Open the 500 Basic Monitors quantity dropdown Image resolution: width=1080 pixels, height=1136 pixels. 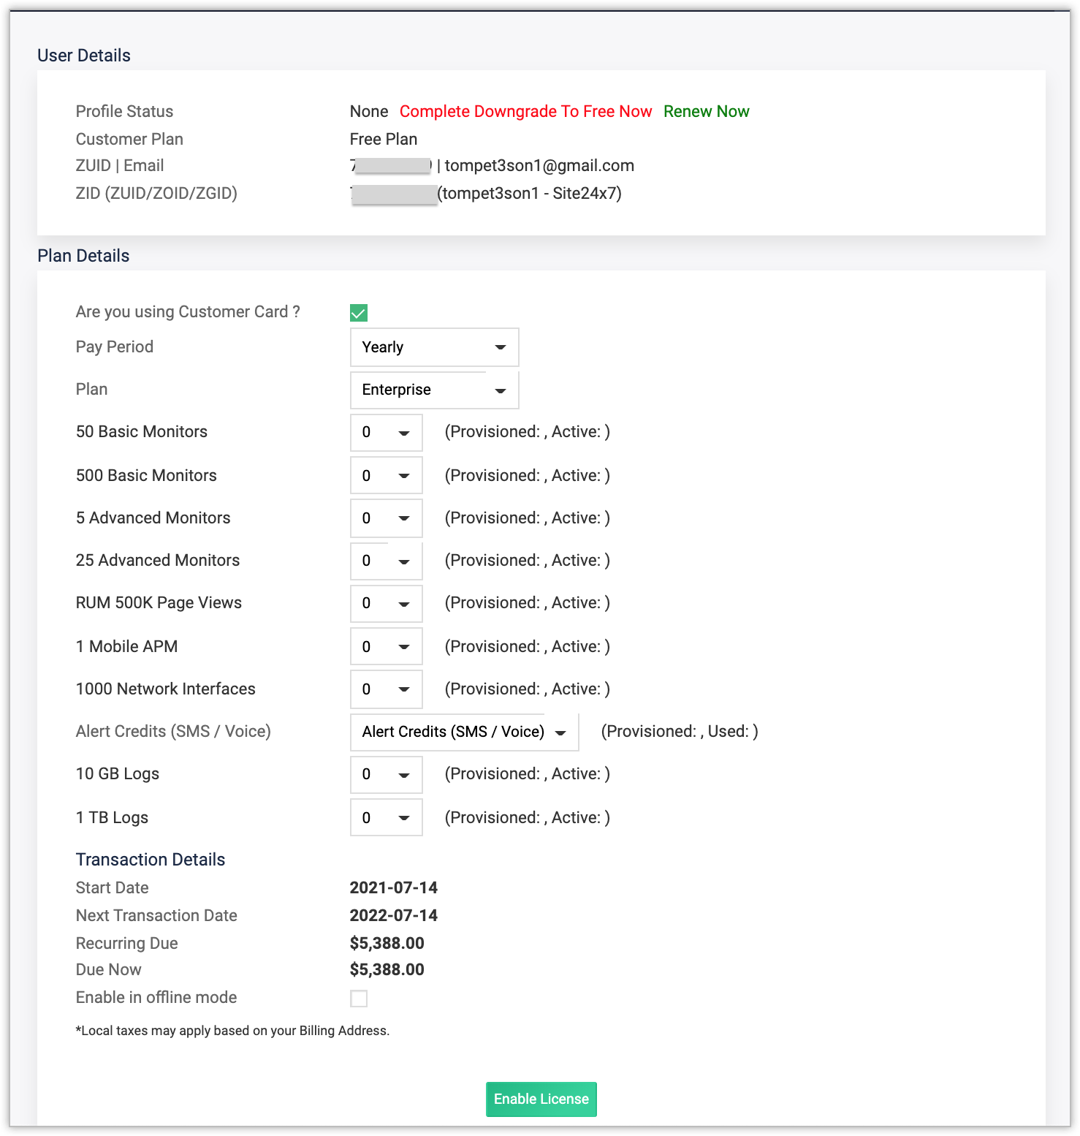386,475
